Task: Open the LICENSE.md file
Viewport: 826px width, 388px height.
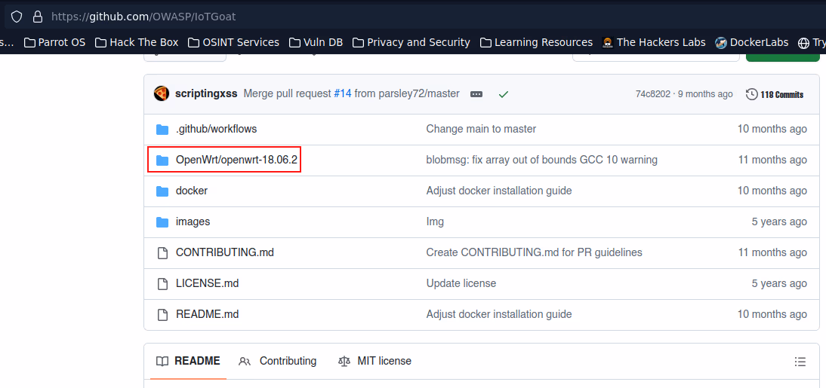Action: click(x=207, y=283)
